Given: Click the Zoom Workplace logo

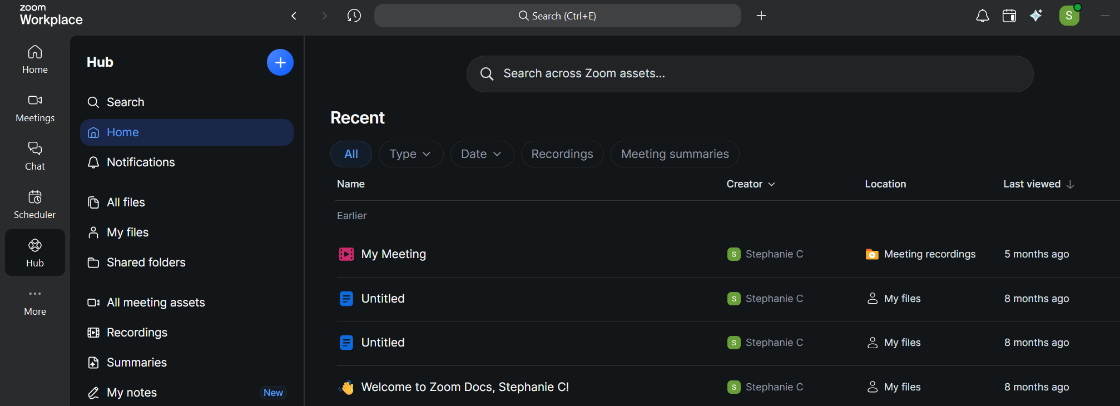Looking at the screenshot, I should pyautogui.click(x=51, y=15).
